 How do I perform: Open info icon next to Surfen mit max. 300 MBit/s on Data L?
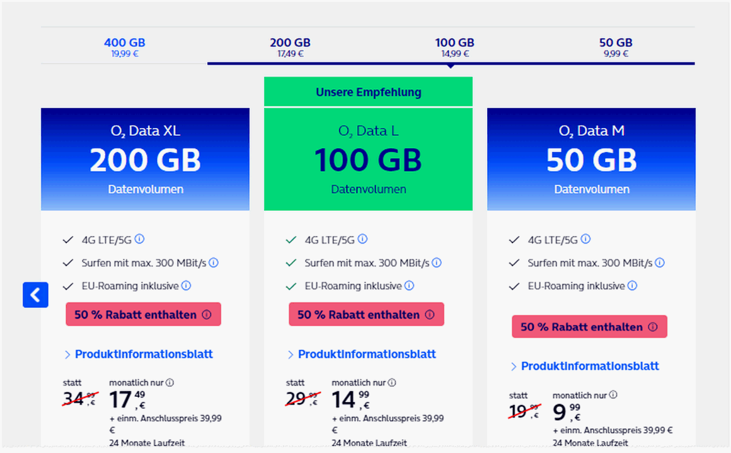pyautogui.click(x=436, y=262)
